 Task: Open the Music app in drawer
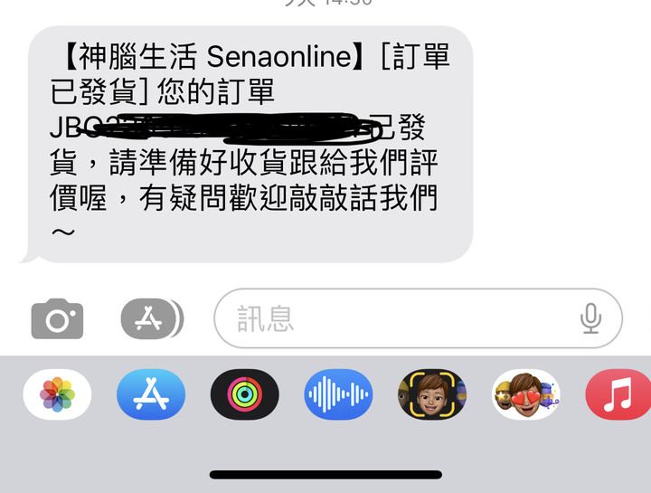point(618,394)
